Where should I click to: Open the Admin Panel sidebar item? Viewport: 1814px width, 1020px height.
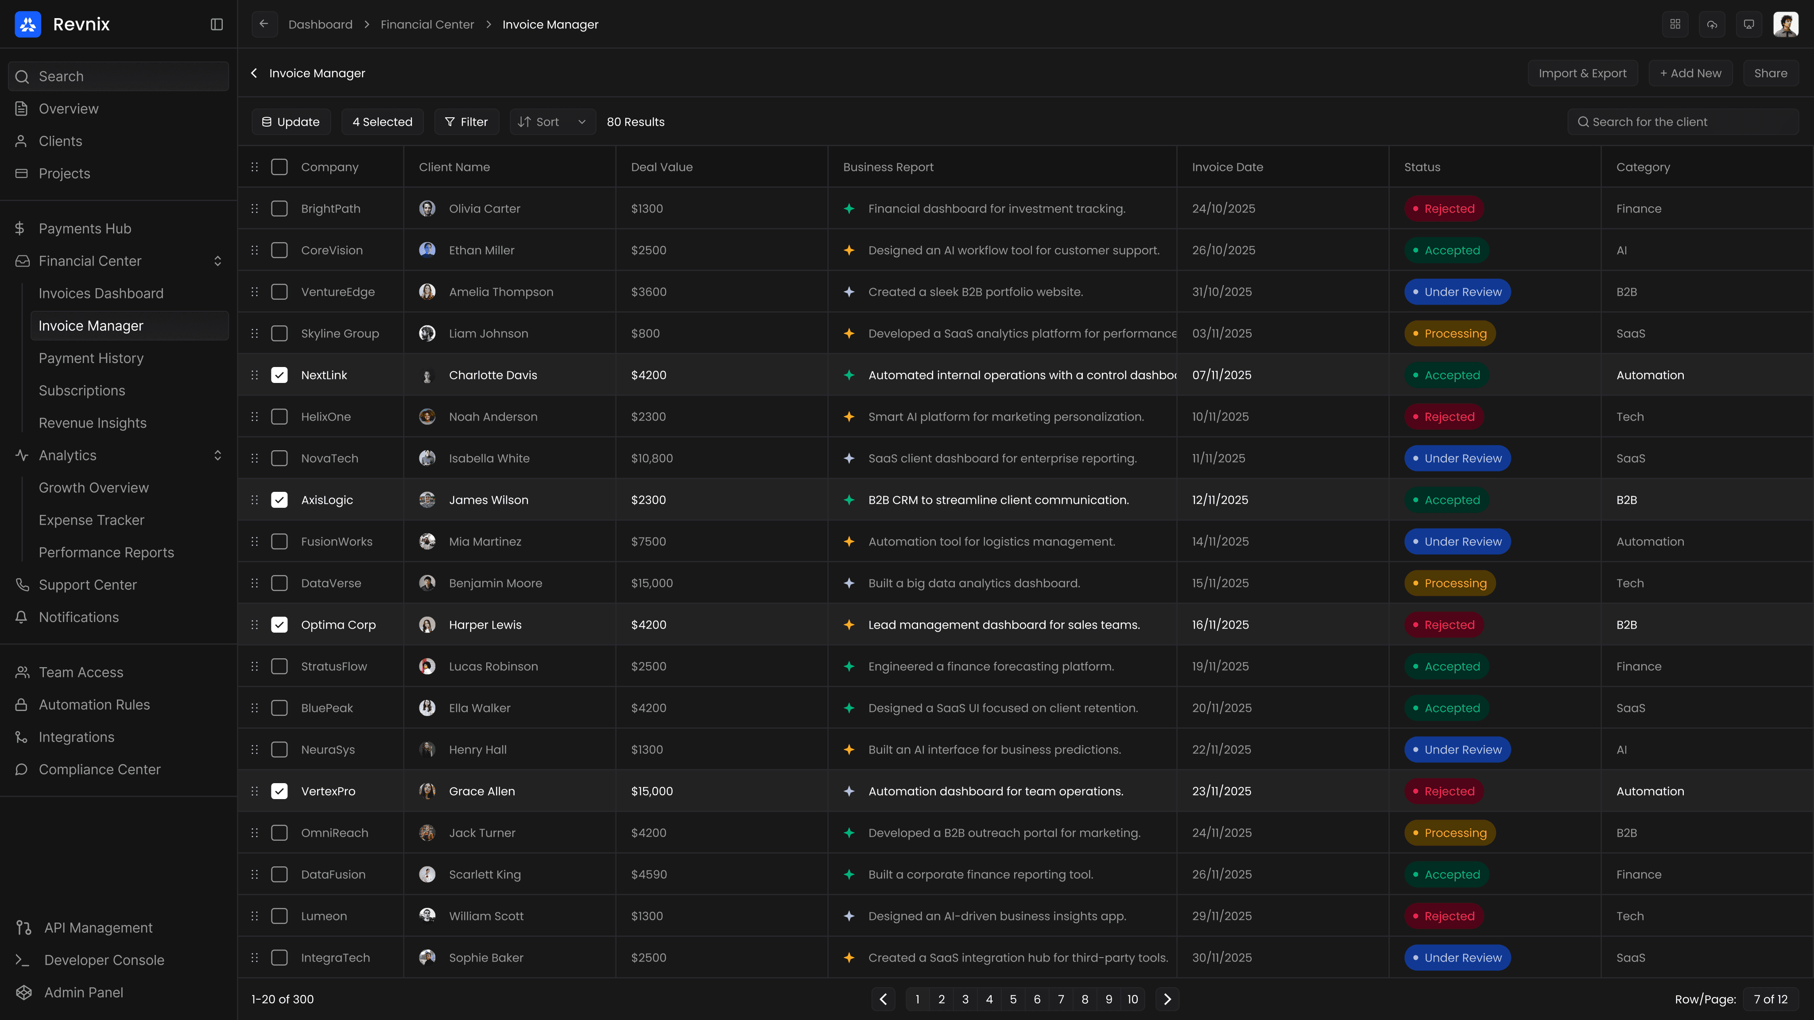83,993
